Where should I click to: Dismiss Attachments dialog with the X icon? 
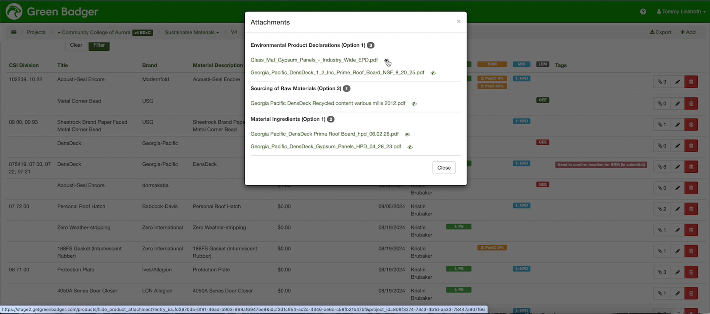tap(459, 21)
